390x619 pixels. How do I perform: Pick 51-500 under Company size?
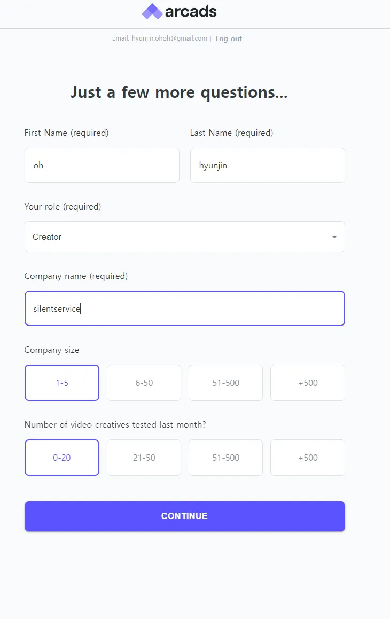click(x=225, y=383)
